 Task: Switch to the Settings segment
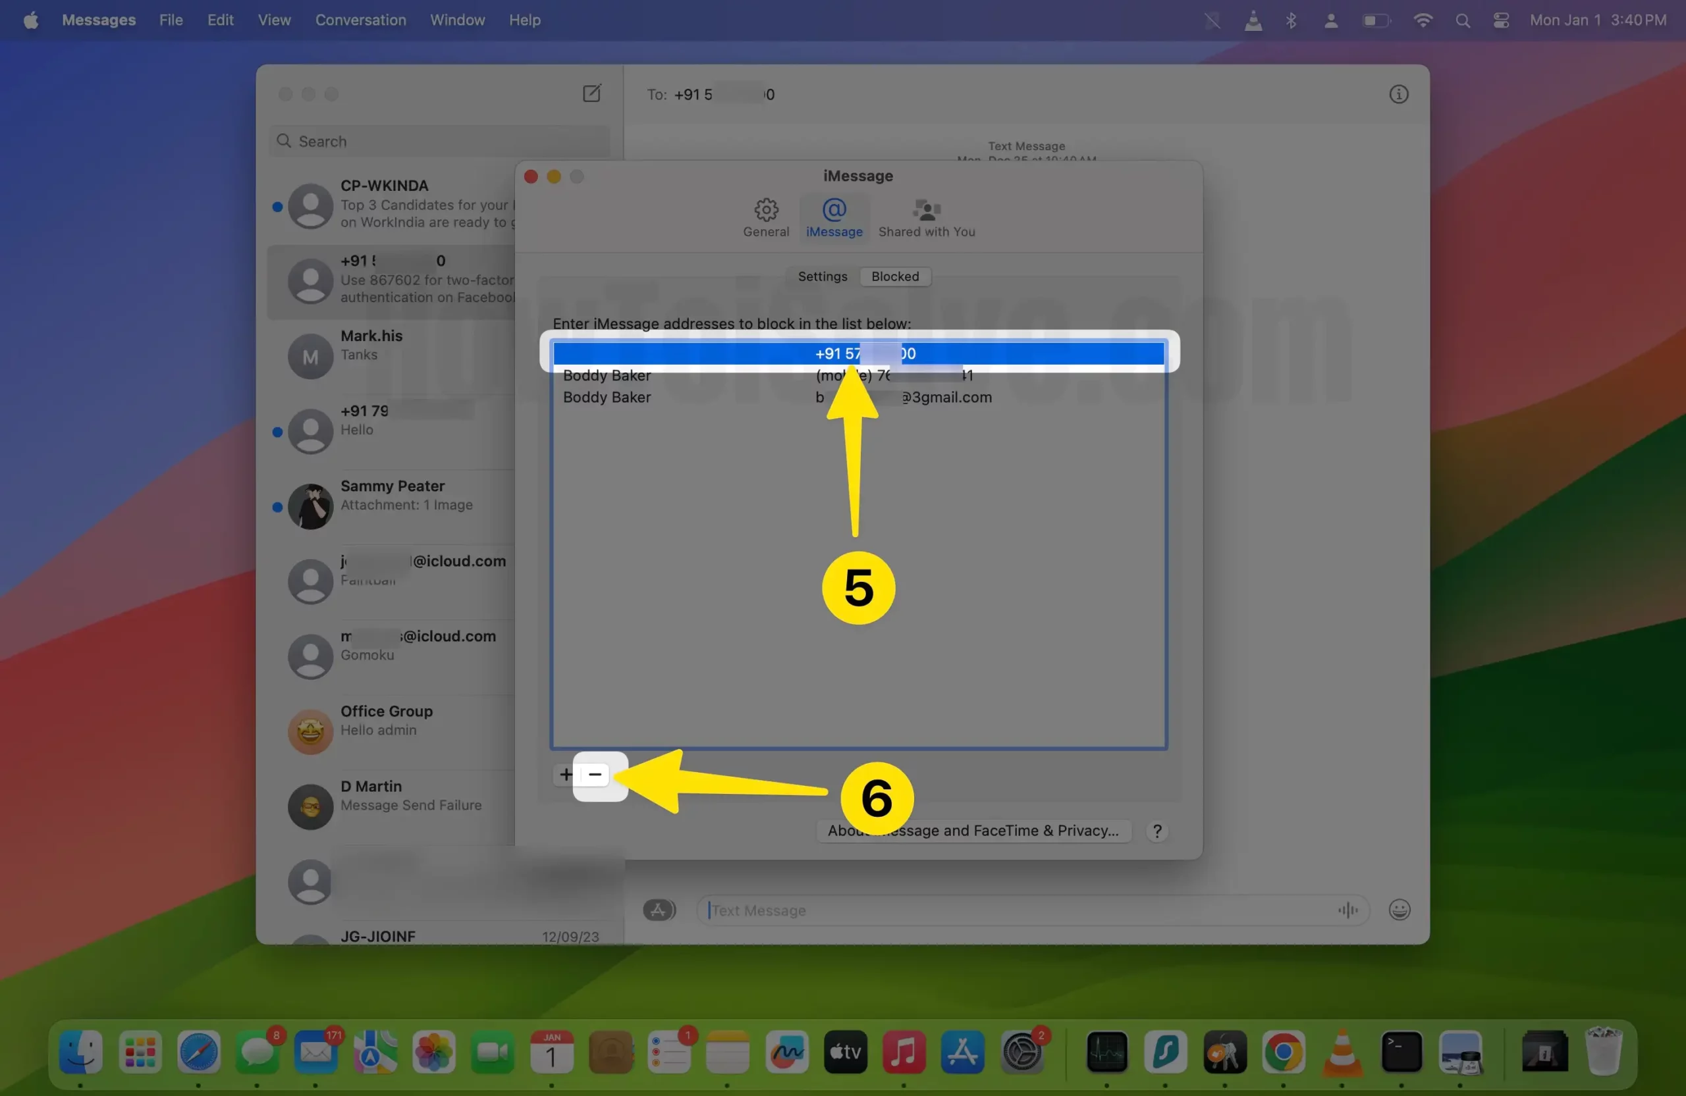pyautogui.click(x=822, y=276)
